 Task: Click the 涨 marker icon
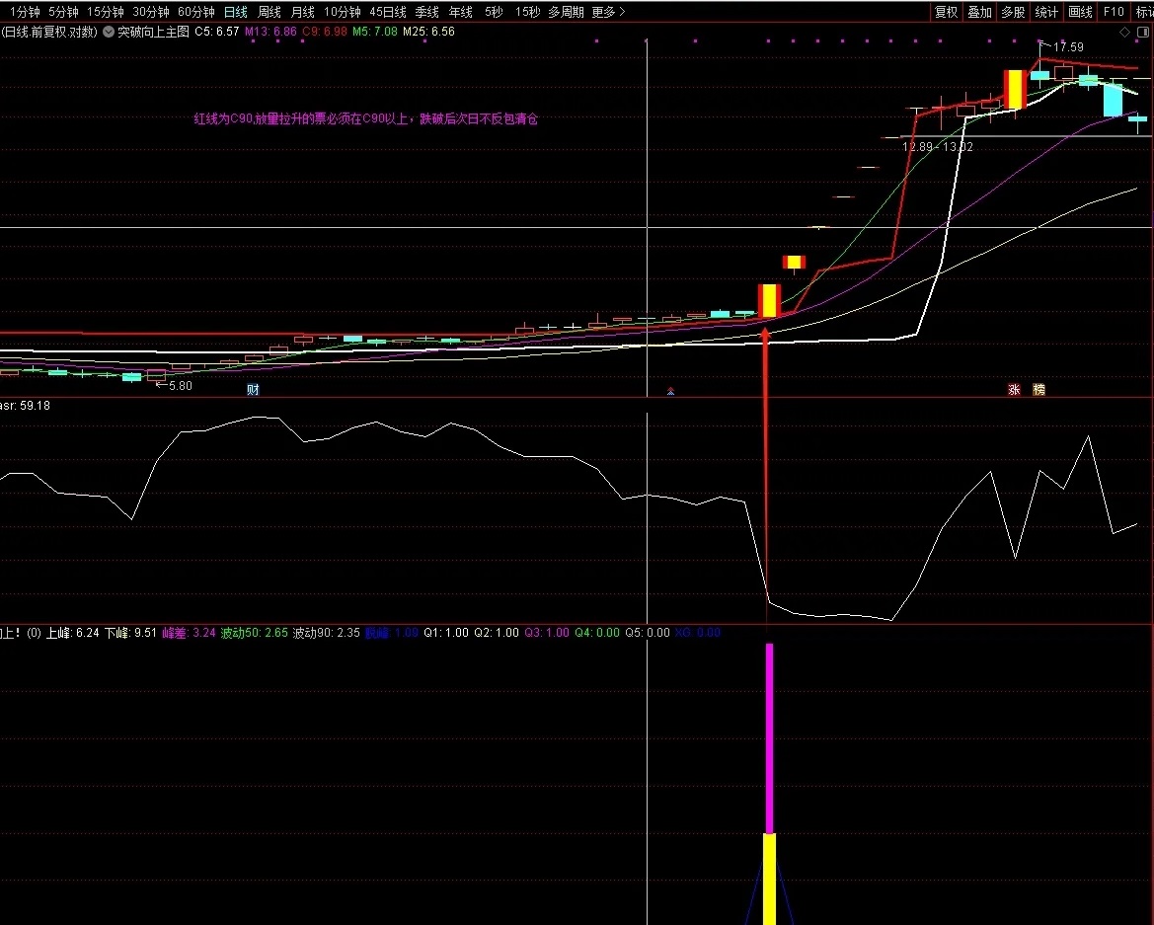click(x=1014, y=389)
